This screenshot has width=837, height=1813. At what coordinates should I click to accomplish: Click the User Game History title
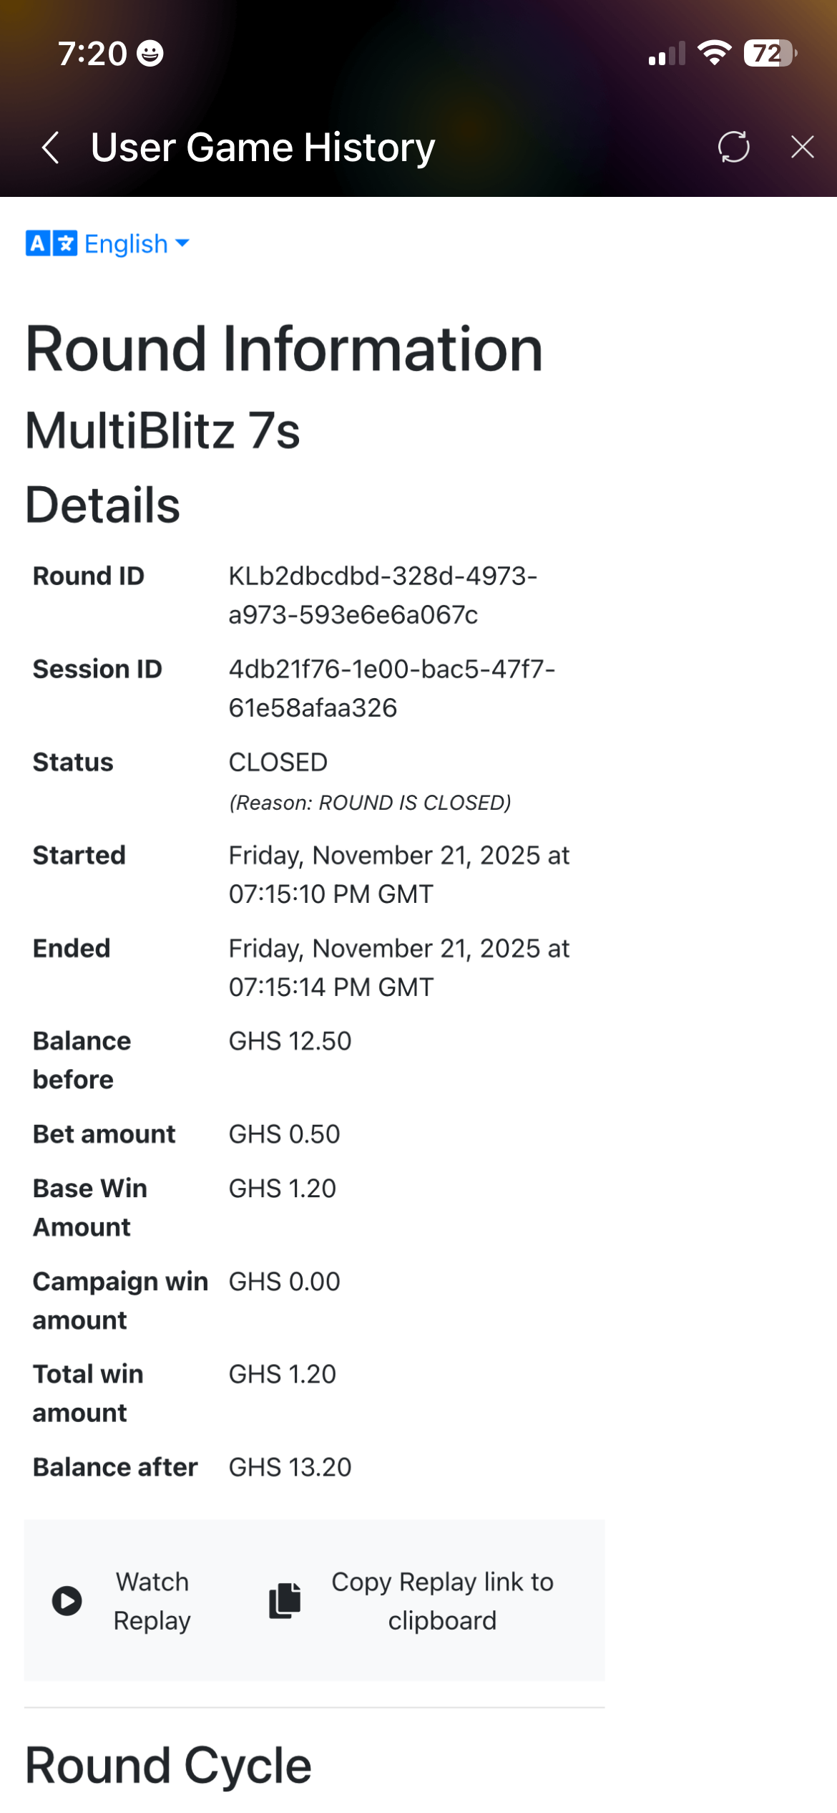click(x=263, y=148)
